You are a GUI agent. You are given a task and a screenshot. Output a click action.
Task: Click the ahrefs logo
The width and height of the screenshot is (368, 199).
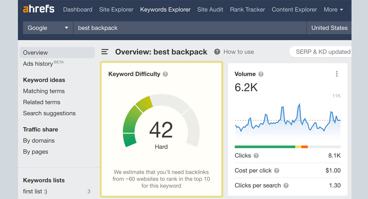coord(39,9)
